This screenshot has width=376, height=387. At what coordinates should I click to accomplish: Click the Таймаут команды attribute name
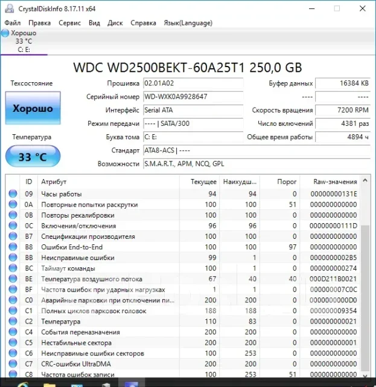[68, 268]
